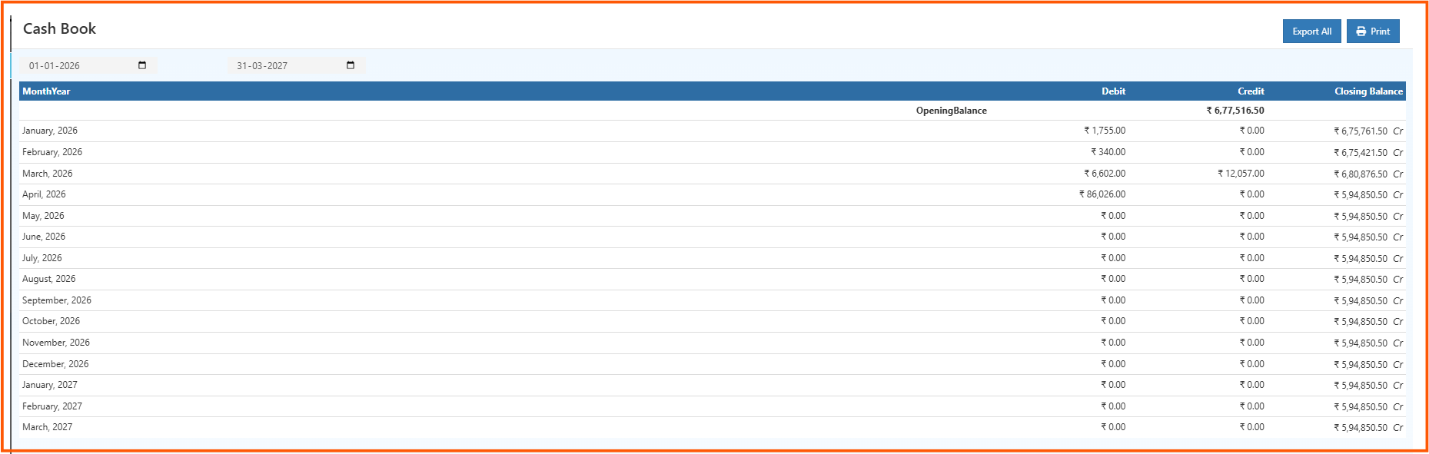
Task: Open the March, 2026 month entry
Action: pos(48,174)
